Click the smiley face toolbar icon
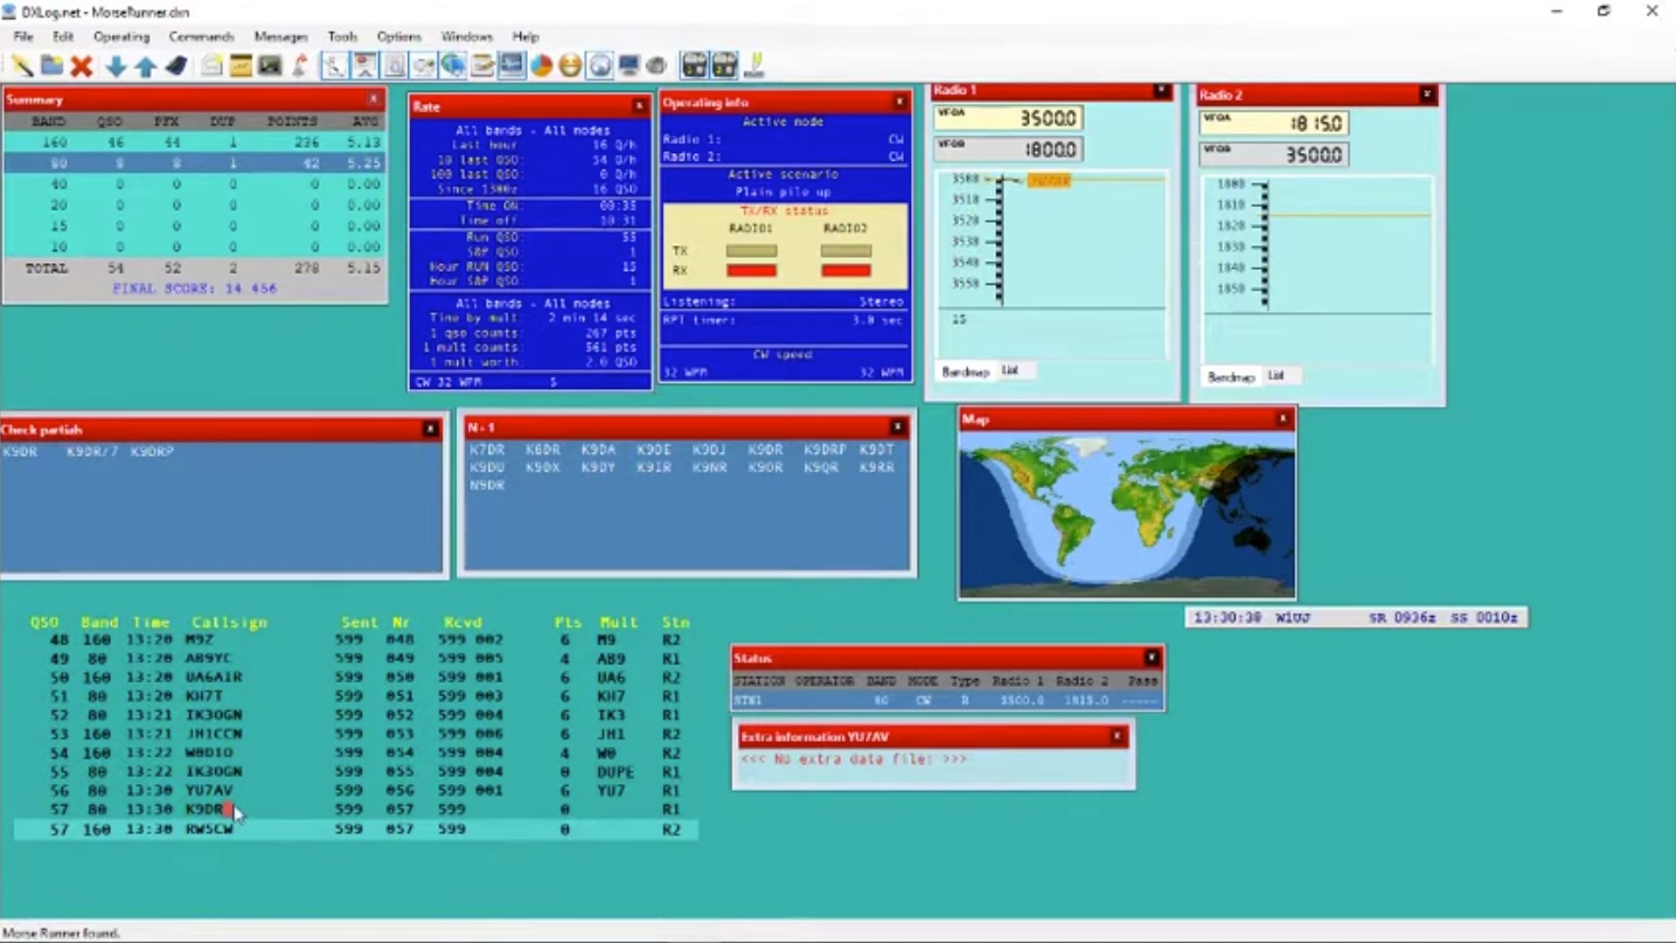This screenshot has height=943, width=1676. click(570, 66)
